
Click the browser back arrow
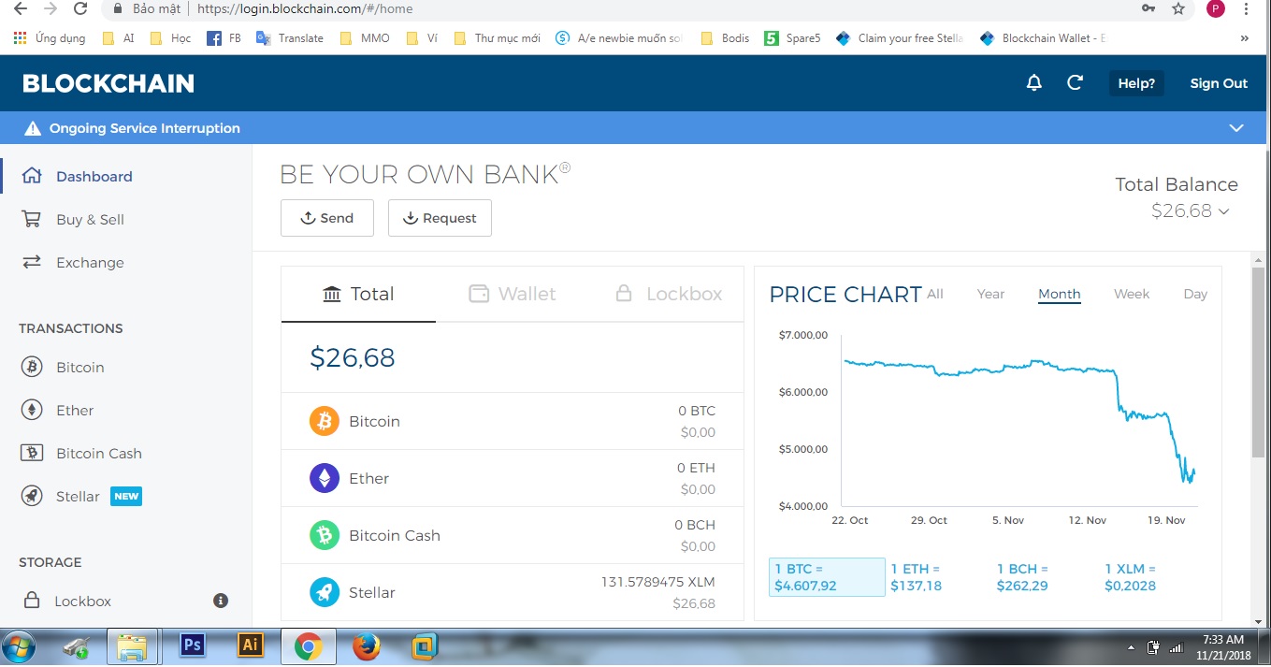pos(20,9)
